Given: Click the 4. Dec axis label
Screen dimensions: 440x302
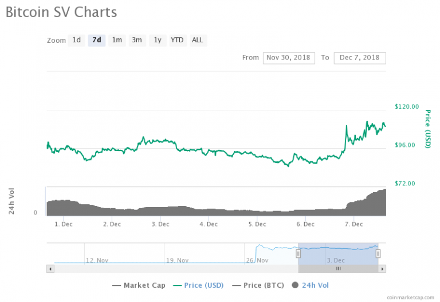Looking at the screenshot, I should [x=209, y=224].
